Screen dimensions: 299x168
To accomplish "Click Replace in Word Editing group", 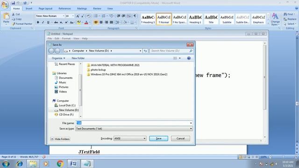I will point(290,19).
